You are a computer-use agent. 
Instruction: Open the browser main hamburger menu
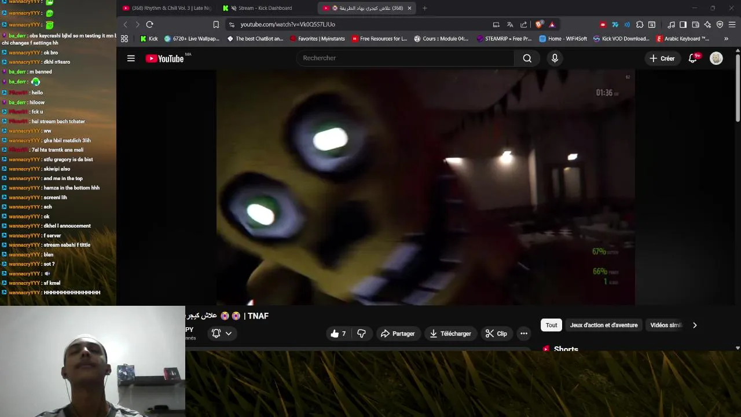(x=732, y=24)
